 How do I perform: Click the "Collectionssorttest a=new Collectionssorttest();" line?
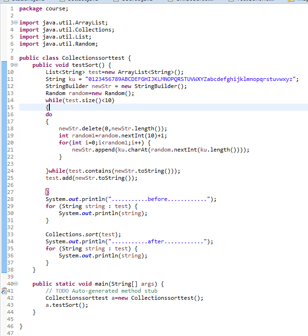124,298
